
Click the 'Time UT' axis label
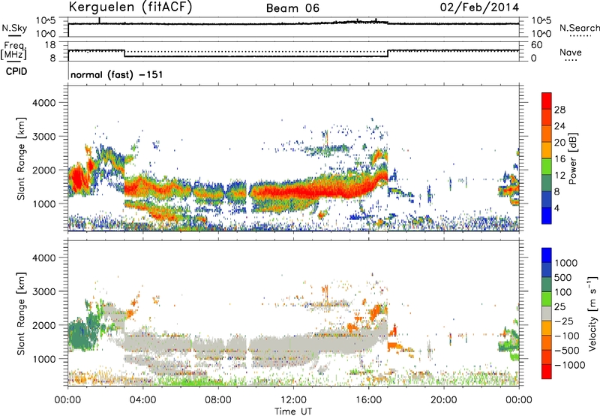click(293, 411)
